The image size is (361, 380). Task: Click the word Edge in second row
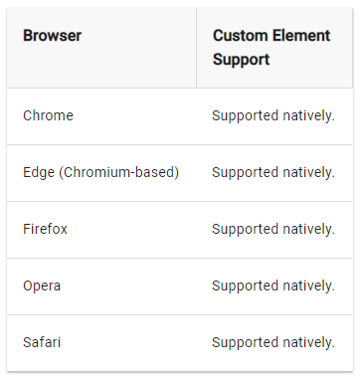(x=39, y=173)
